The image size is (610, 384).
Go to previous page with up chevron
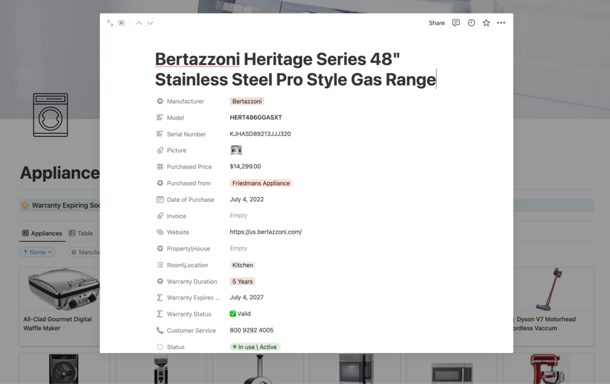139,23
